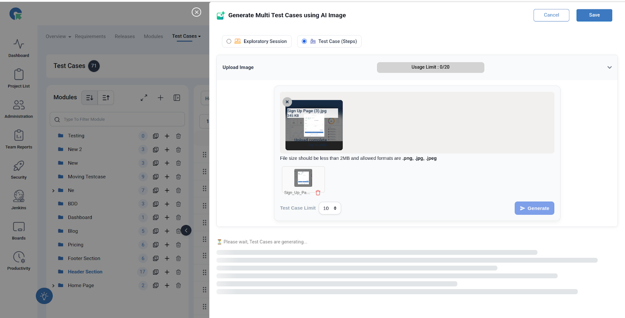This screenshot has width=625, height=318.
Task: Delete the Sign_Up_Pa uploaded file
Action: click(x=318, y=193)
